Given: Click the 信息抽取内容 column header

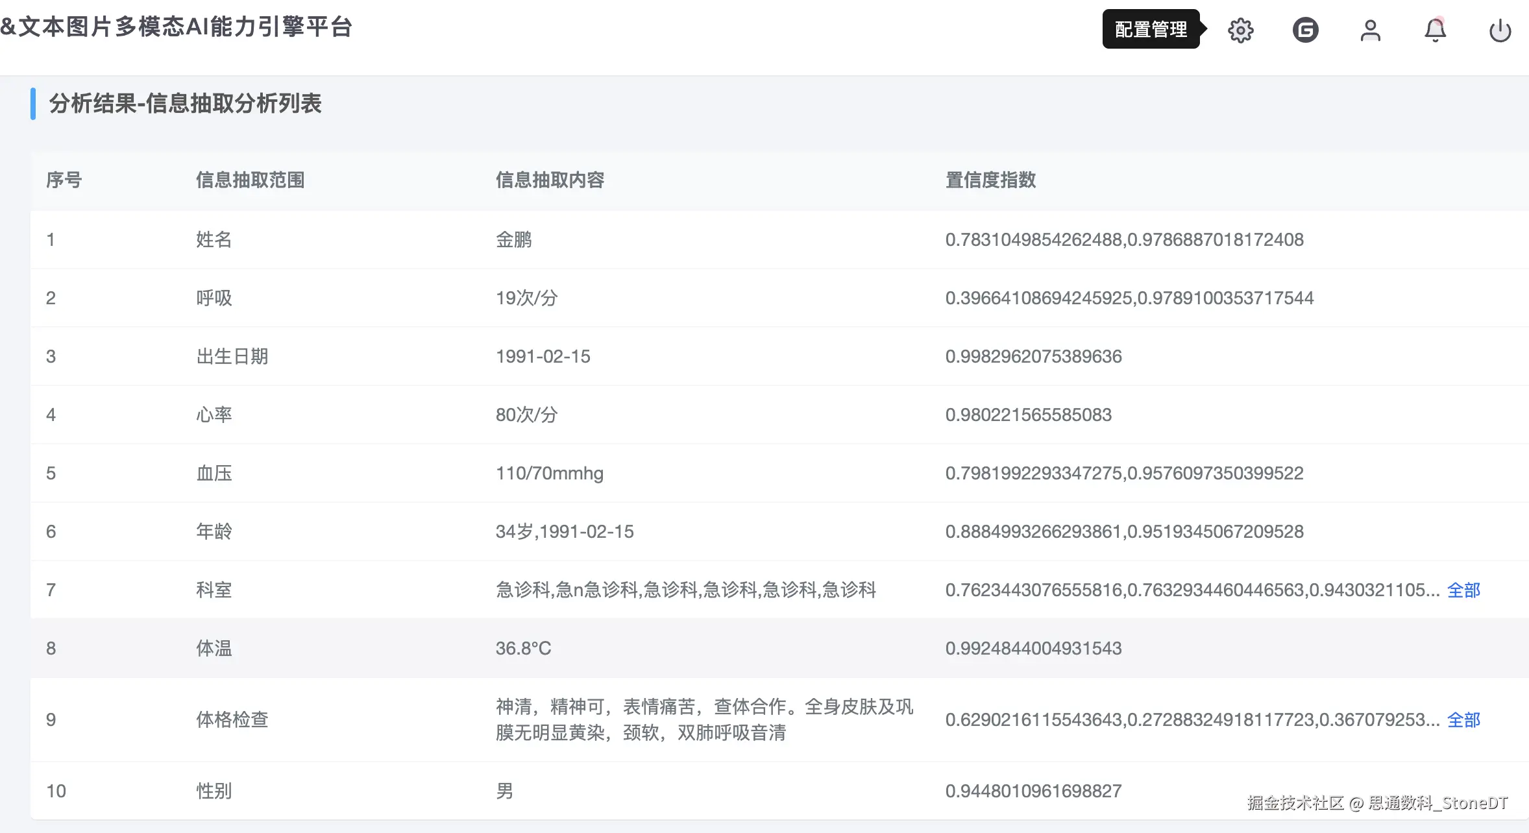Looking at the screenshot, I should tap(550, 180).
